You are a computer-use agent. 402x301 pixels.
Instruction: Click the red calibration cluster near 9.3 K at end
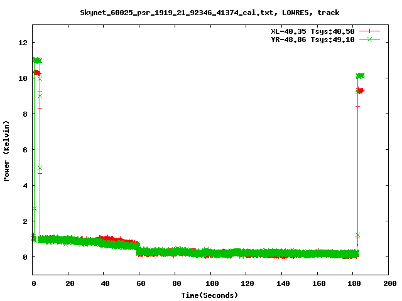(x=361, y=90)
